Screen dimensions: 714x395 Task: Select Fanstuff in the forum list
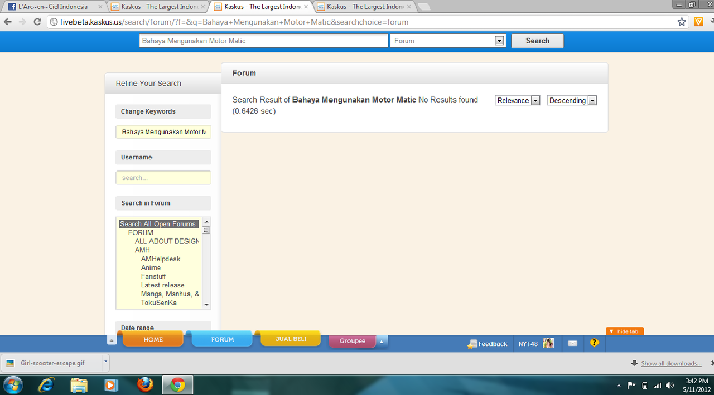click(153, 276)
